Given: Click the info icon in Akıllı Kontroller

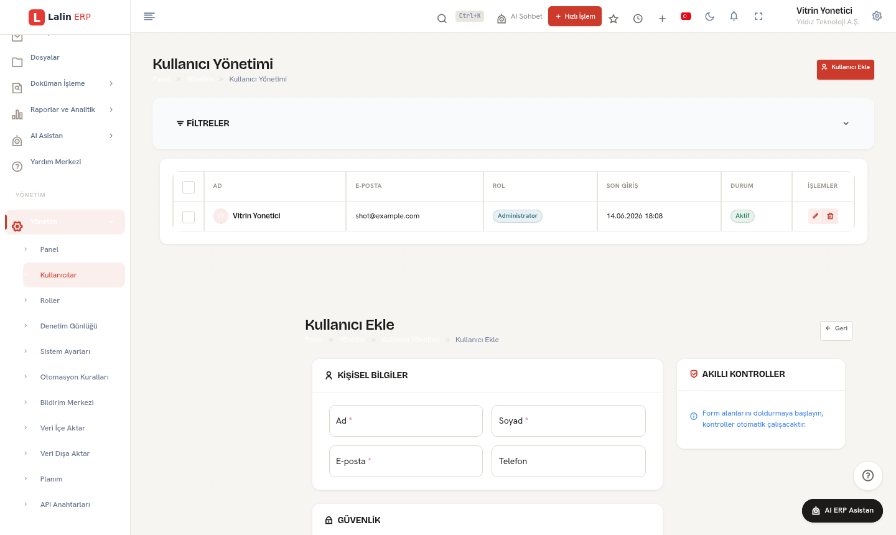Looking at the screenshot, I should click(694, 416).
